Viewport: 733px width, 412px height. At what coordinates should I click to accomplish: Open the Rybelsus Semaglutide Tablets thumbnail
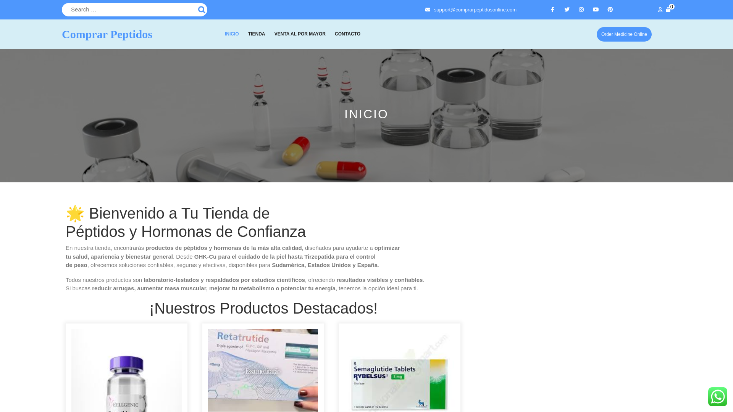click(x=400, y=370)
